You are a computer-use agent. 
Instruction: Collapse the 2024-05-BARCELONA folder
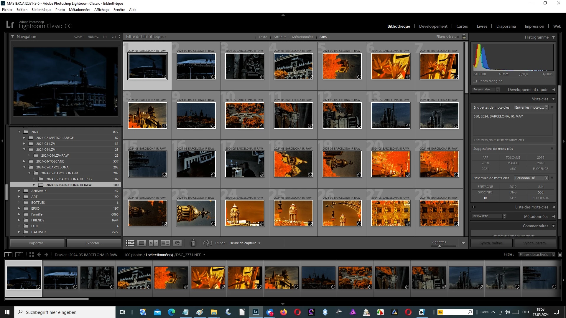(x=24, y=167)
